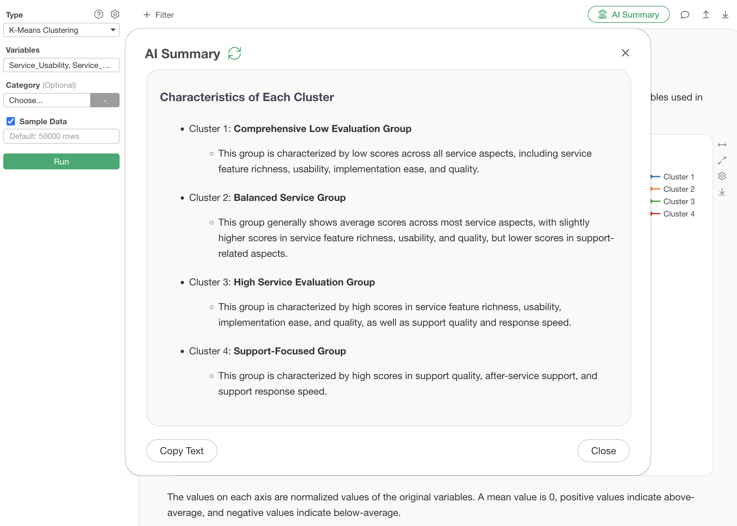Open the chart settings gear icon
Image resolution: width=737 pixels, height=526 pixels.
[722, 176]
